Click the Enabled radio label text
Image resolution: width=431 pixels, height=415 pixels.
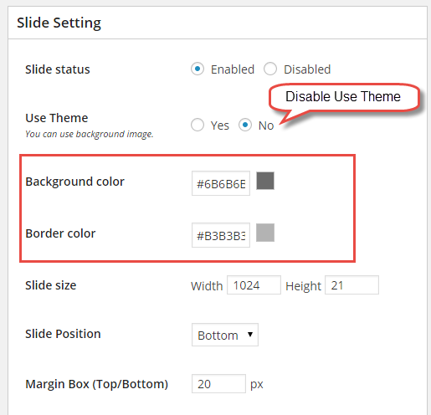point(233,69)
